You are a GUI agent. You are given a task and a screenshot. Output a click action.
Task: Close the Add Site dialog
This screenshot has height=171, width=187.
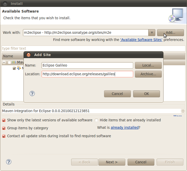[x=29, y=55]
